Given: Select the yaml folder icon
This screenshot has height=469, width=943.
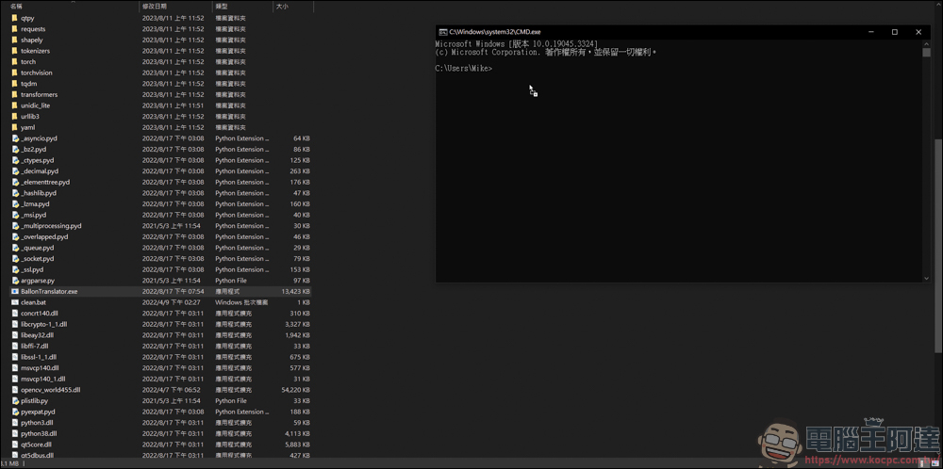Looking at the screenshot, I should click(14, 127).
